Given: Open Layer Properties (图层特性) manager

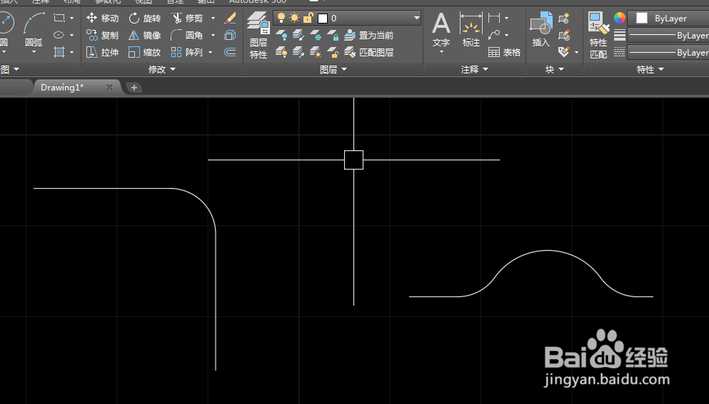Looking at the screenshot, I should (x=258, y=35).
